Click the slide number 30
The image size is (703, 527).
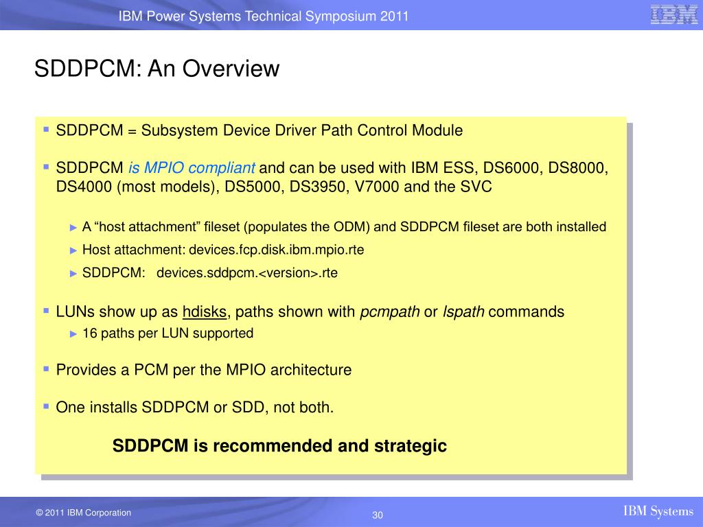pos(378,515)
